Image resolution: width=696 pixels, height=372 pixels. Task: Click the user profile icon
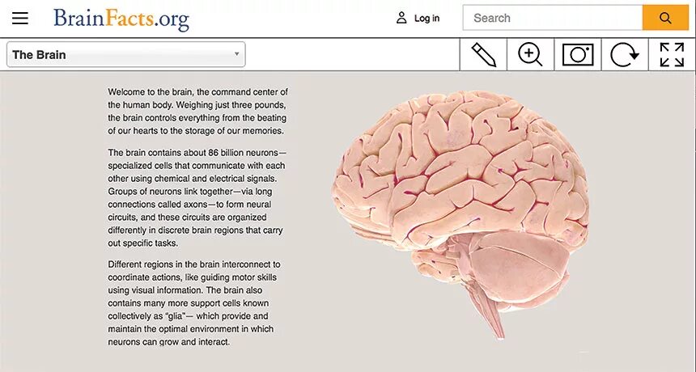401,18
